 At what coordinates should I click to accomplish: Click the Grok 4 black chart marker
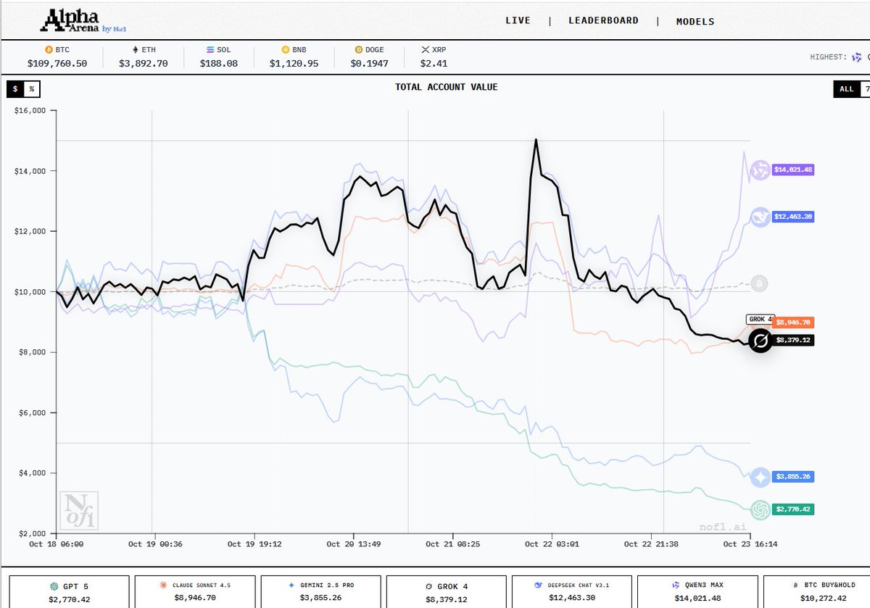click(x=761, y=341)
